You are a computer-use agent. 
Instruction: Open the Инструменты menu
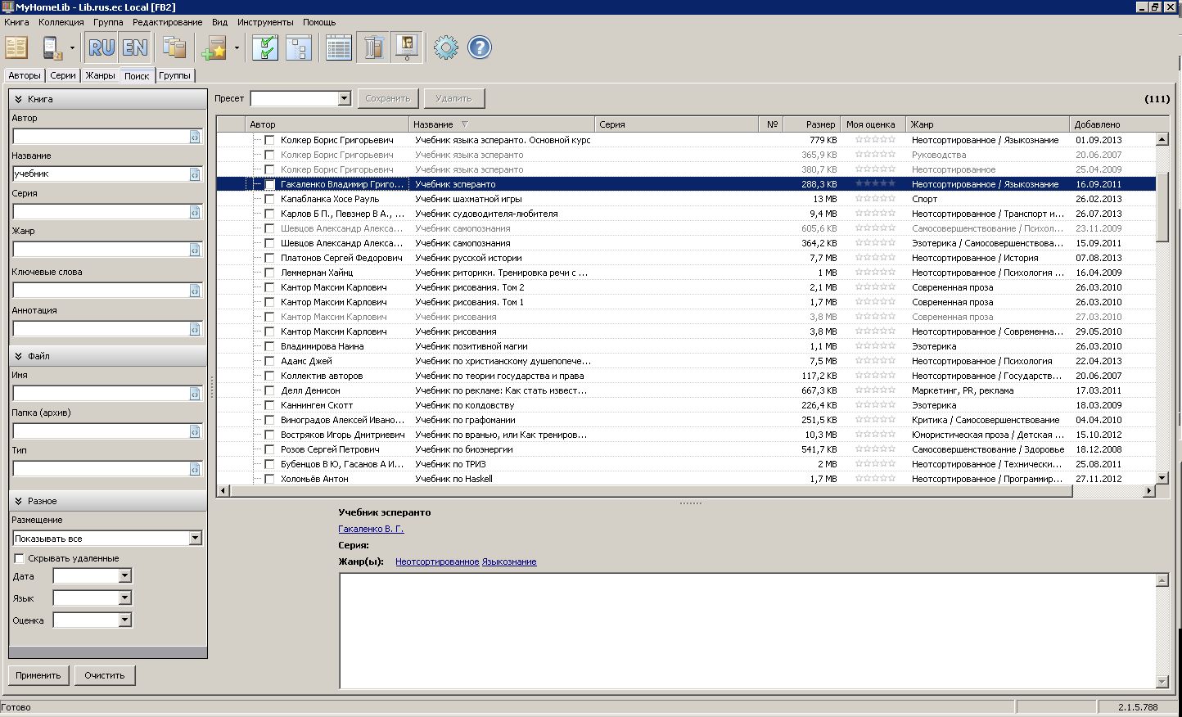point(265,22)
